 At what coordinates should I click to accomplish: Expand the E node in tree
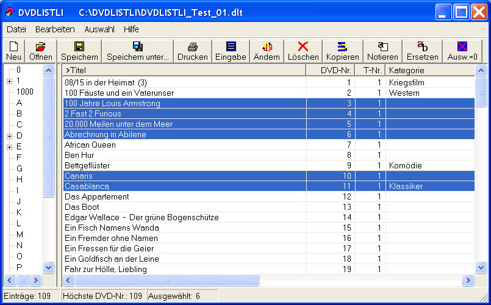pyautogui.click(x=9, y=147)
